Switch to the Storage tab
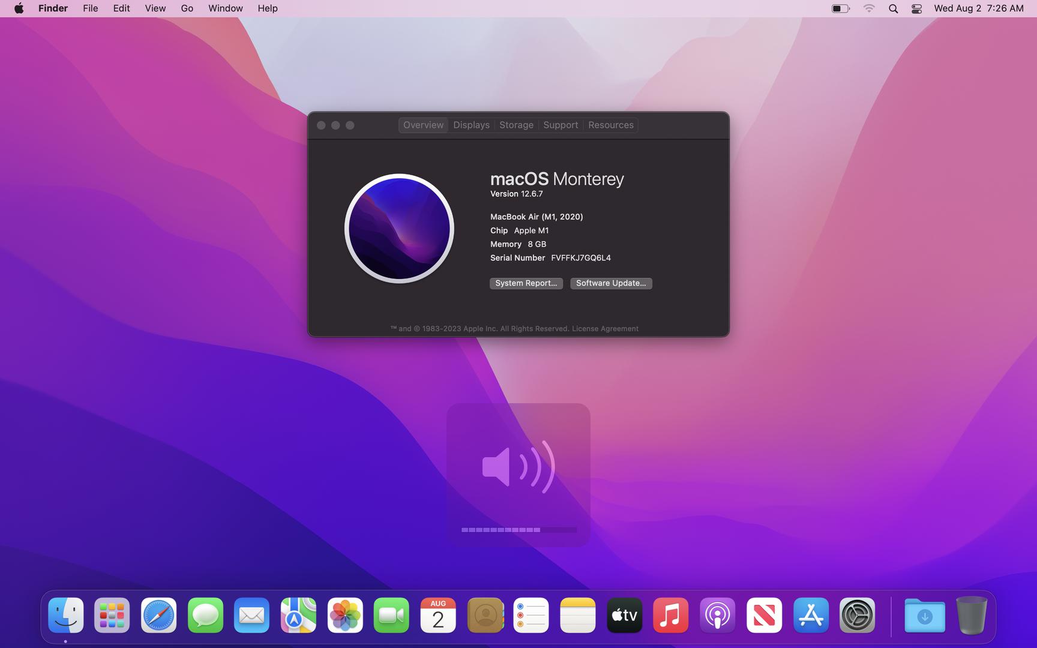Screen dimensions: 1037x648 [x=516, y=125]
